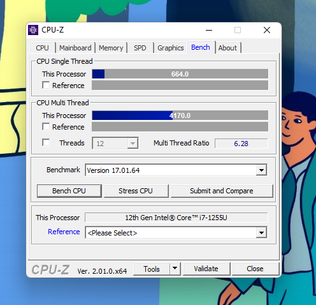Click the blue Reference link label
Image resolution: width=316 pixels, height=305 pixels.
click(x=64, y=232)
